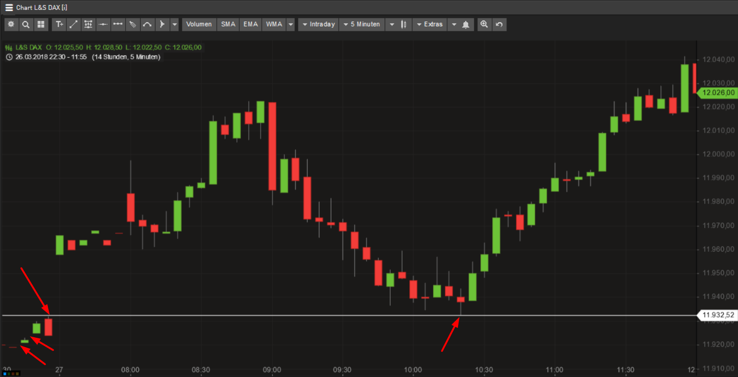Open the grid layout icon
The width and height of the screenshot is (738, 377).
tap(41, 24)
